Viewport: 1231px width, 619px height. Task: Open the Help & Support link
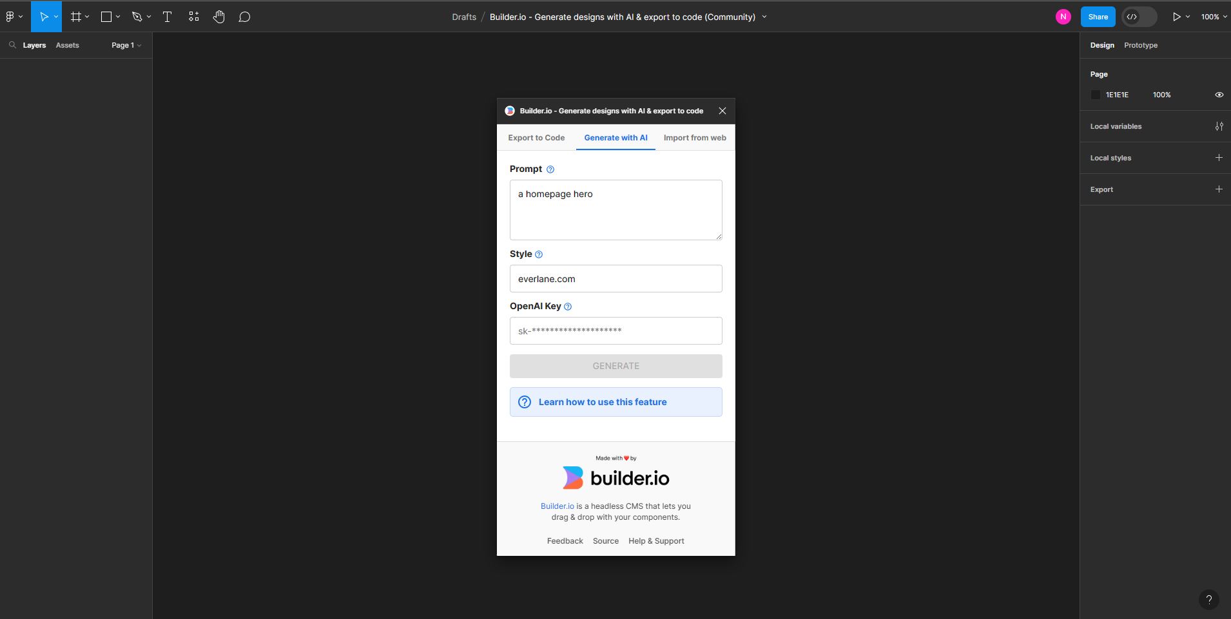point(656,541)
